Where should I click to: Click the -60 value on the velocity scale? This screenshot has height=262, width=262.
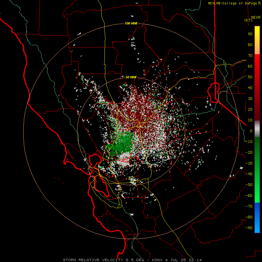pyautogui.click(x=249, y=196)
